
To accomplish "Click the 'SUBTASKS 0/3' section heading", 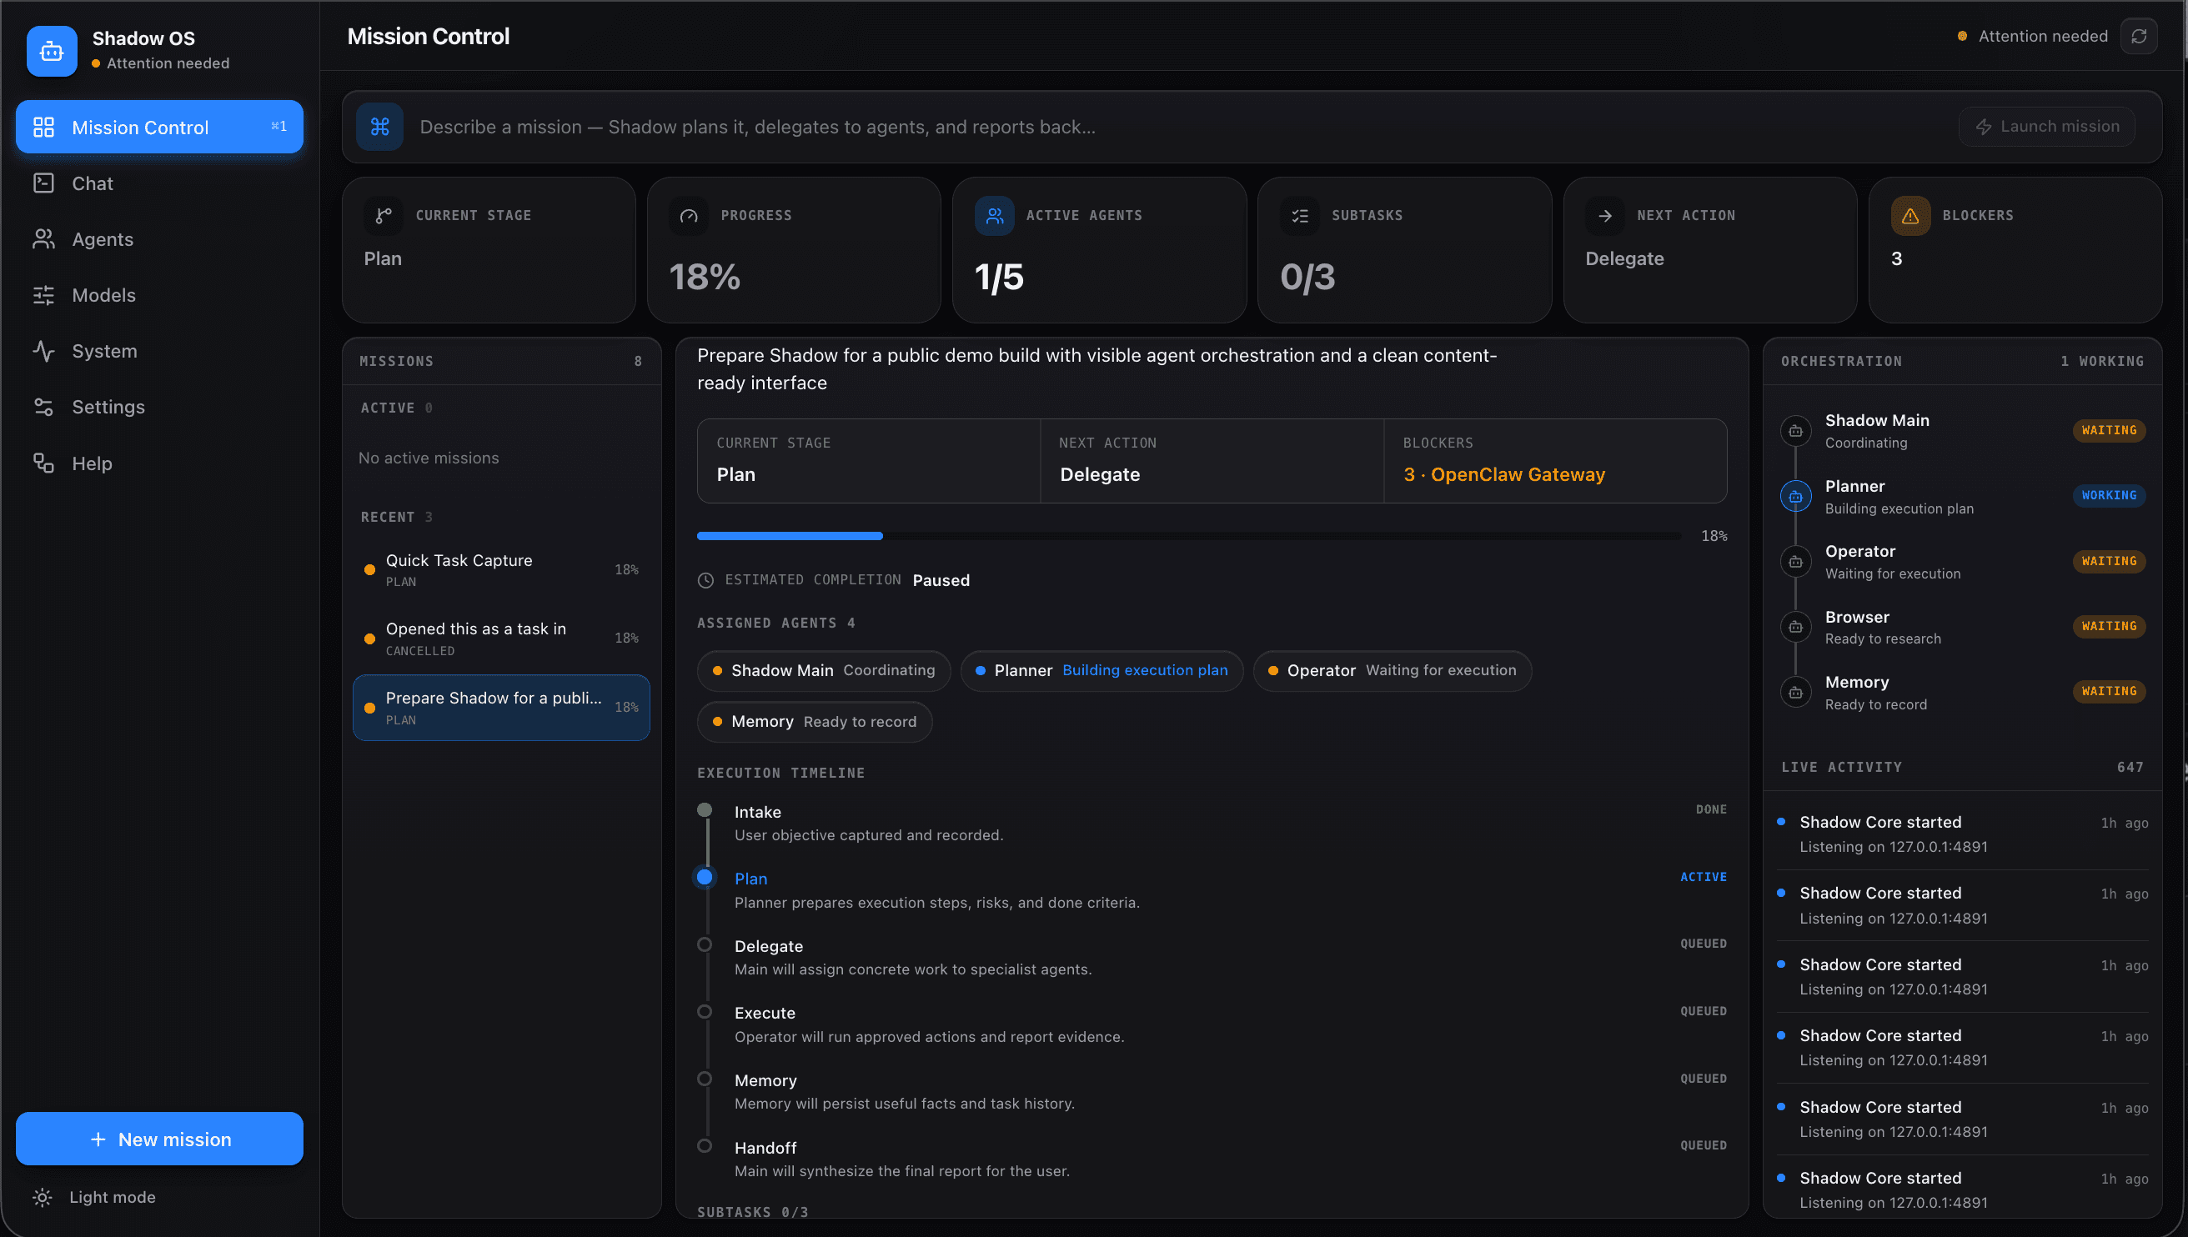I will (x=753, y=1212).
